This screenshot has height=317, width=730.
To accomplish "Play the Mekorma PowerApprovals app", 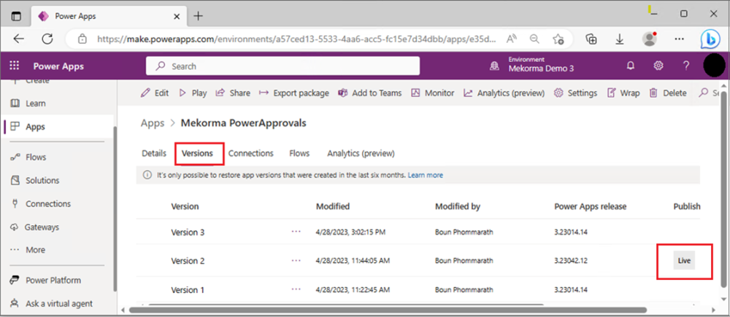I will (x=193, y=93).
